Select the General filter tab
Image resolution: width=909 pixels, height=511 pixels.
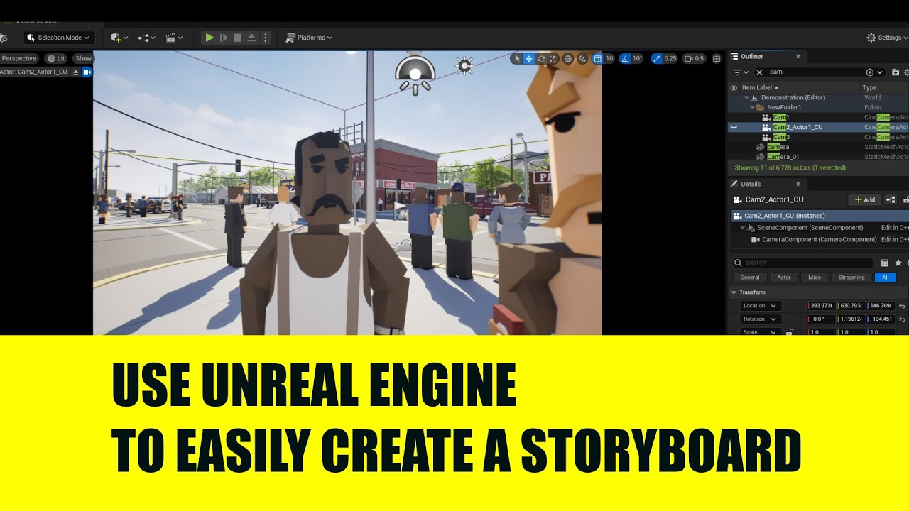(x=750, y=278)
